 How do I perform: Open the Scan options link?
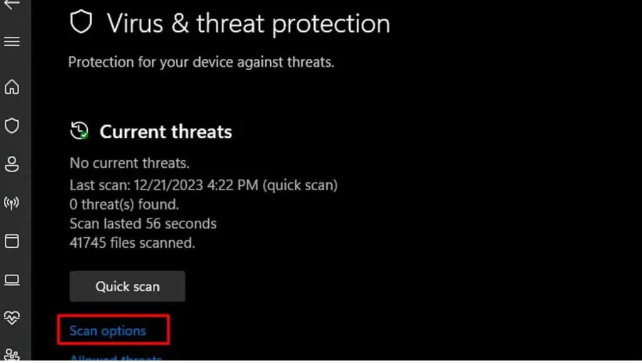click(108, 330)
